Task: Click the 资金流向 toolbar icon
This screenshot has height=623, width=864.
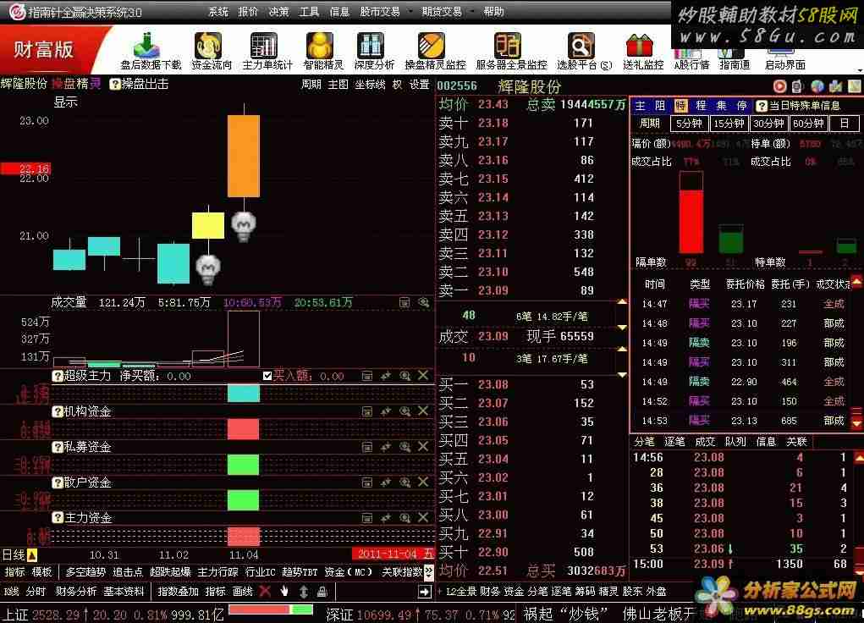Action: (207, 45)
